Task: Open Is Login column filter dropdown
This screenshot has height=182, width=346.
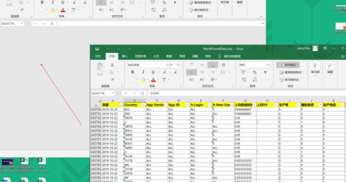Action: tap(210, 105)
